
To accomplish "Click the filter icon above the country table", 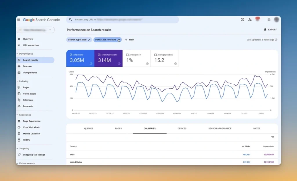I will point(272,137).
